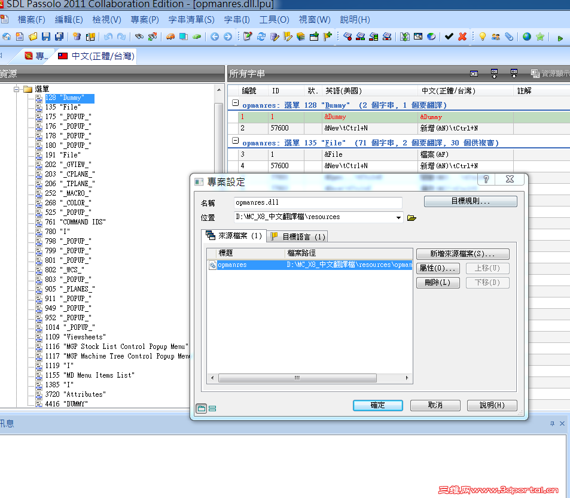Switch to the 來源檔案 (1) tab
The image size is (570, 498).
tap(234, 236)
